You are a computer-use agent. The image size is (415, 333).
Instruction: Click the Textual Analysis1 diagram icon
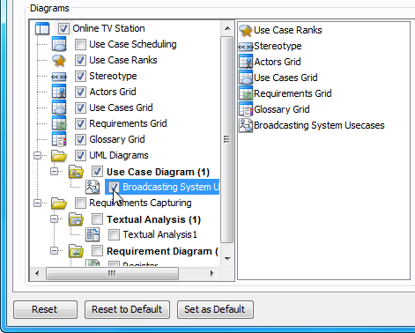(93, 234)
